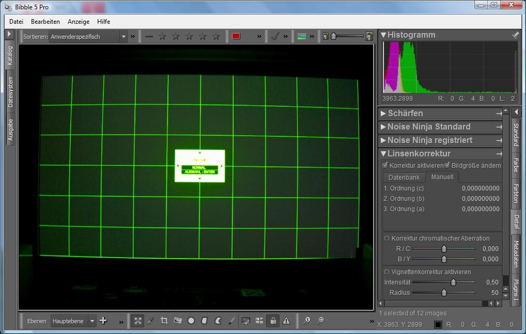526x334 pixels.
Task: Enable 'Vignettenkorrektur aktivieren' option
Action: [386, 272]
